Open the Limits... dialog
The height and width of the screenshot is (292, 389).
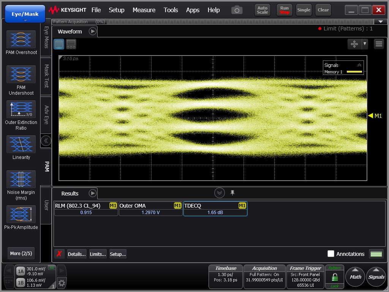[98, 254]
